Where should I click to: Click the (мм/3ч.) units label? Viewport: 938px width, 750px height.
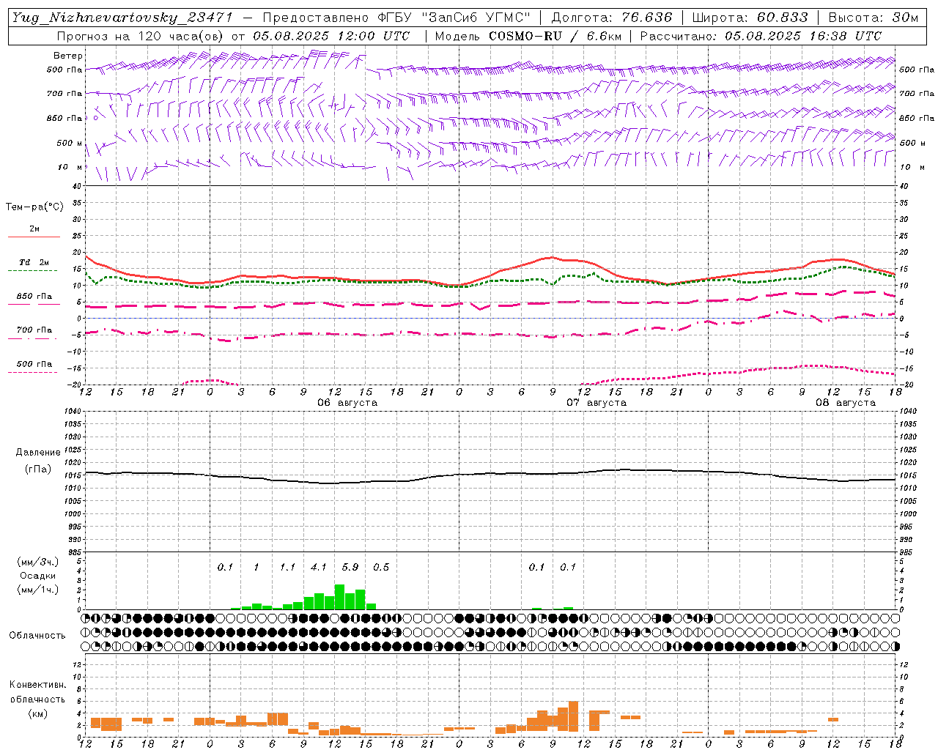point(38,562)
